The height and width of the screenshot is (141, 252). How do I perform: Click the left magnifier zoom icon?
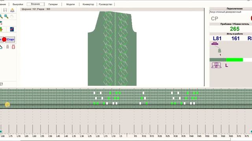[x=1, y=16]
